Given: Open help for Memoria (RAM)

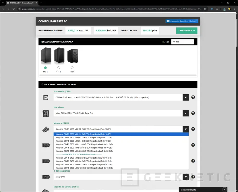Looking at the screenshot, I should click(x=193, y=129).
